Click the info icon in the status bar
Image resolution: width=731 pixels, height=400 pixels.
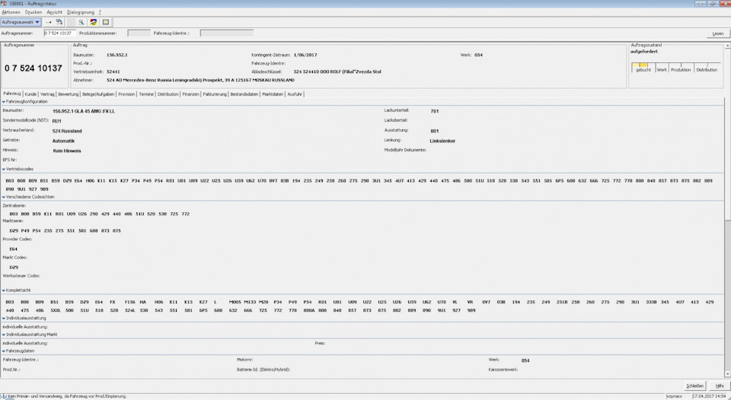point(4,396)
